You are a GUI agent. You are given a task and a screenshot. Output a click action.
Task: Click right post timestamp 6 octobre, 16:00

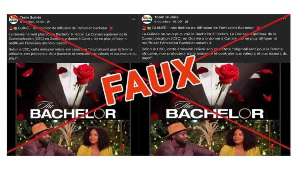click(x=168, y=22)
